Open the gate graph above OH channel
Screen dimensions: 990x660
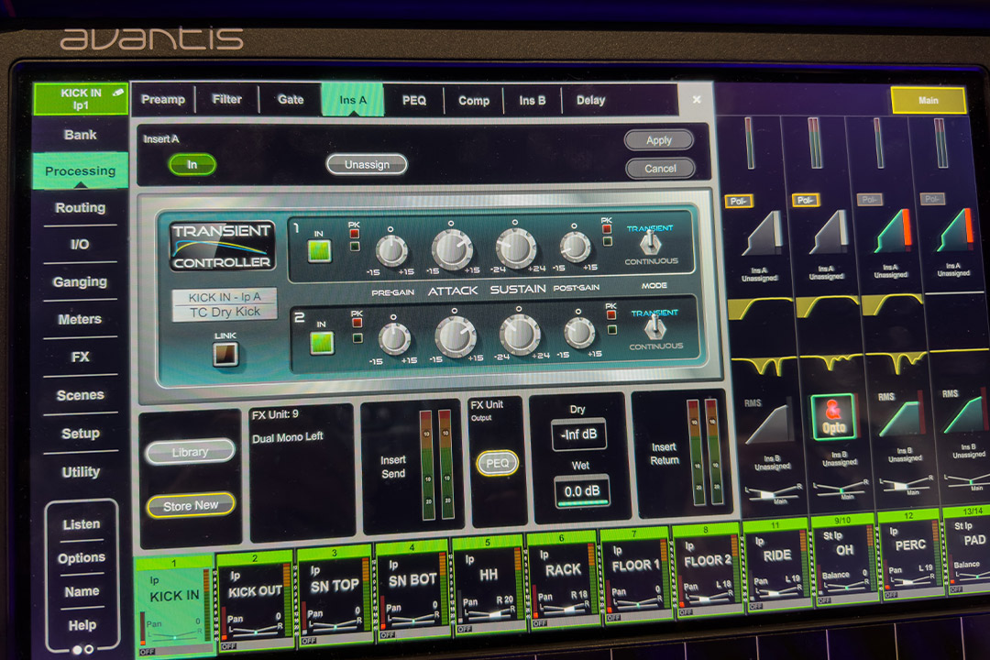pos(828,232)
